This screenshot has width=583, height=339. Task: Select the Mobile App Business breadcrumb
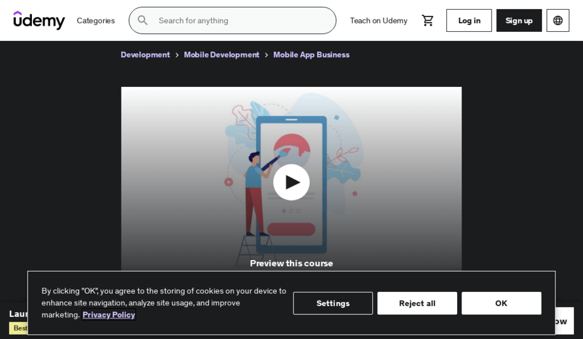311,54
